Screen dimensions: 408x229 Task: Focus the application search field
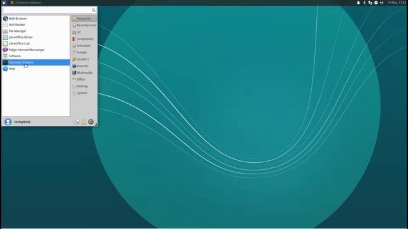pyautogui.click(x=50, y=10)
